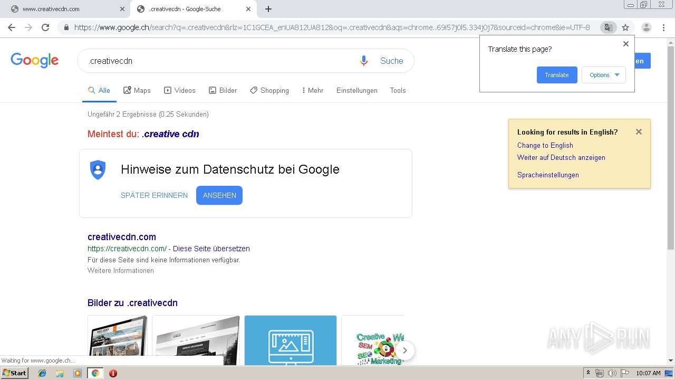Open the first website mockup thumbnail
Image resolution: width=675 pixels, height=380 pixels.
coord(118,340)
